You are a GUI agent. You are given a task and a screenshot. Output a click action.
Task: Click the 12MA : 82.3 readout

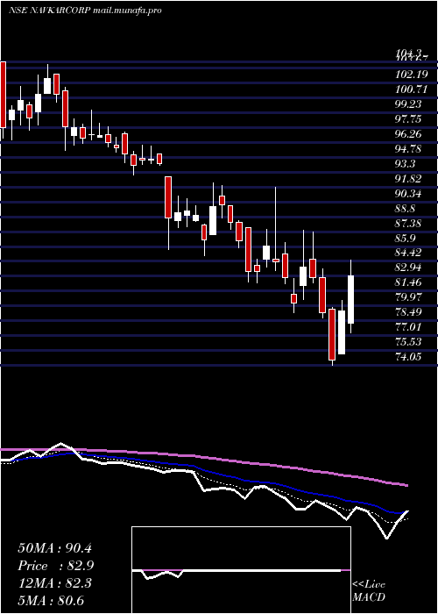54,583
